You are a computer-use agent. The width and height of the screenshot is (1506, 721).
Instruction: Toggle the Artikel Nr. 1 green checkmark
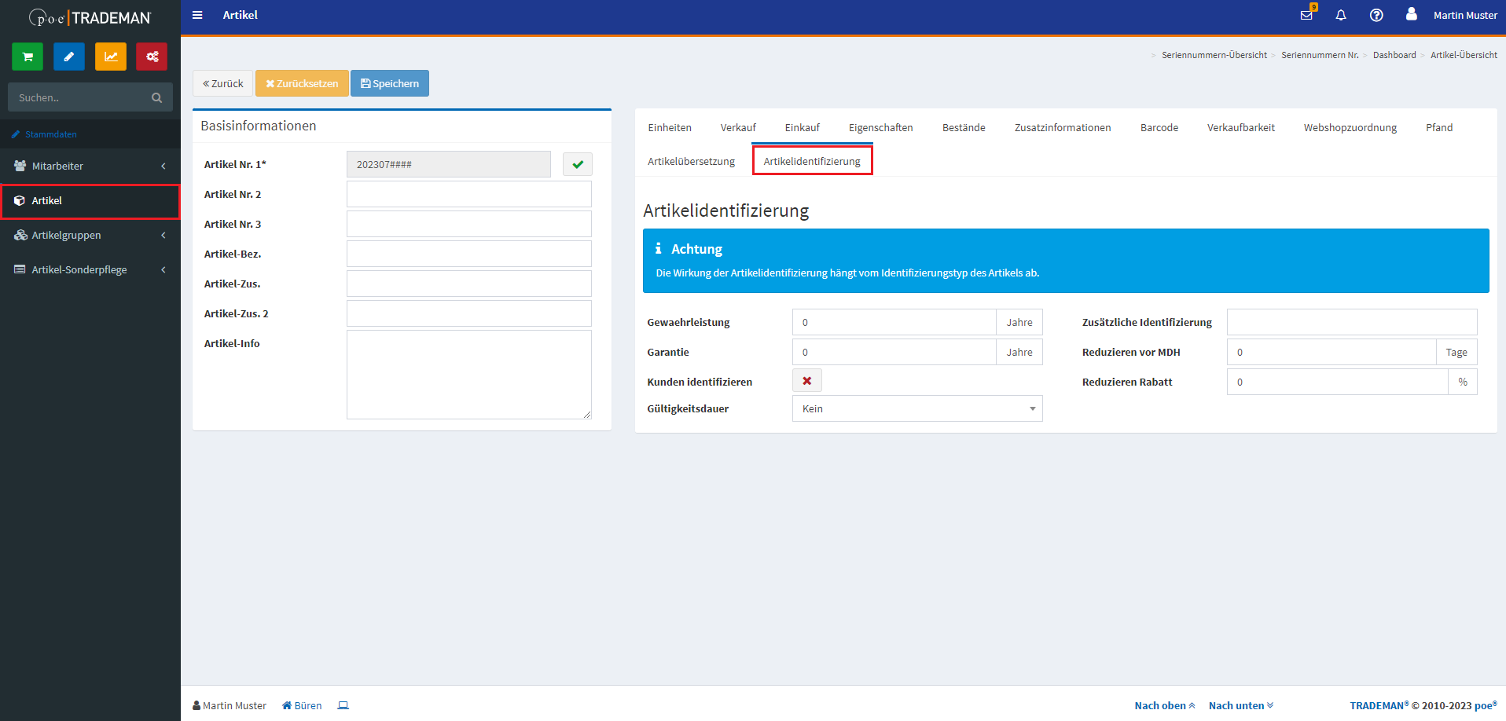[578, 164]
